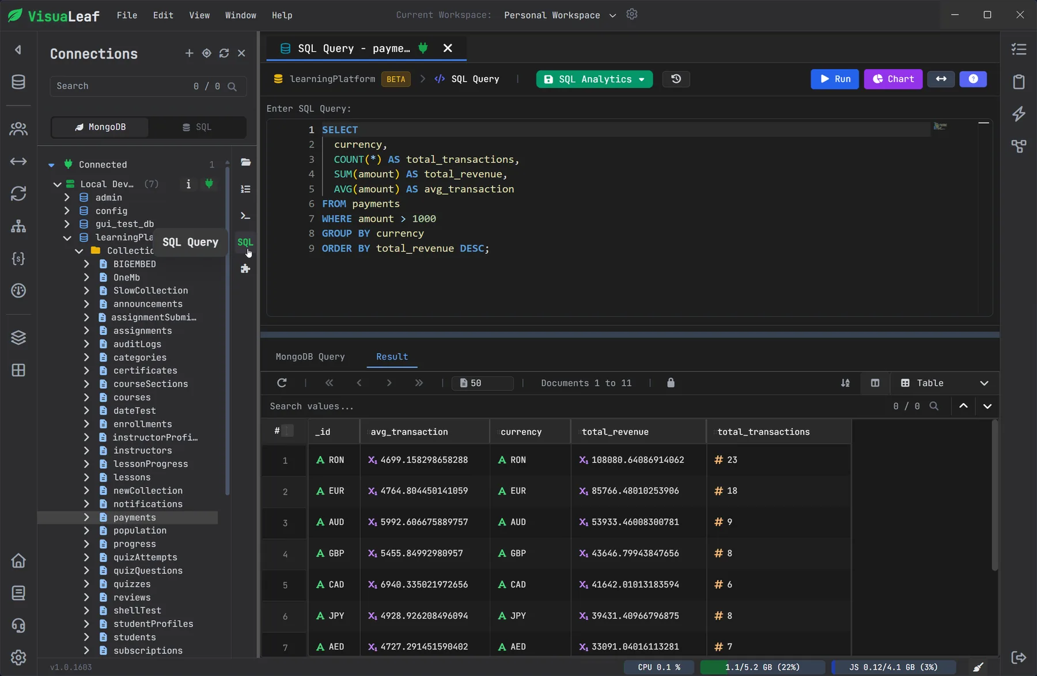The height and width of the screenshot is (676, 1037).
Task: Click the SQL Query toolbar icon
Action: pos(245,242)
